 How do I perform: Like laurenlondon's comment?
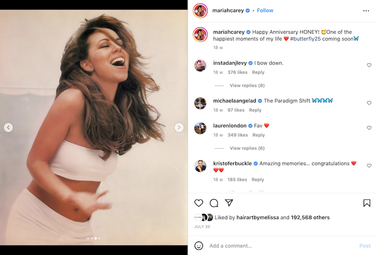pos(369,128)
